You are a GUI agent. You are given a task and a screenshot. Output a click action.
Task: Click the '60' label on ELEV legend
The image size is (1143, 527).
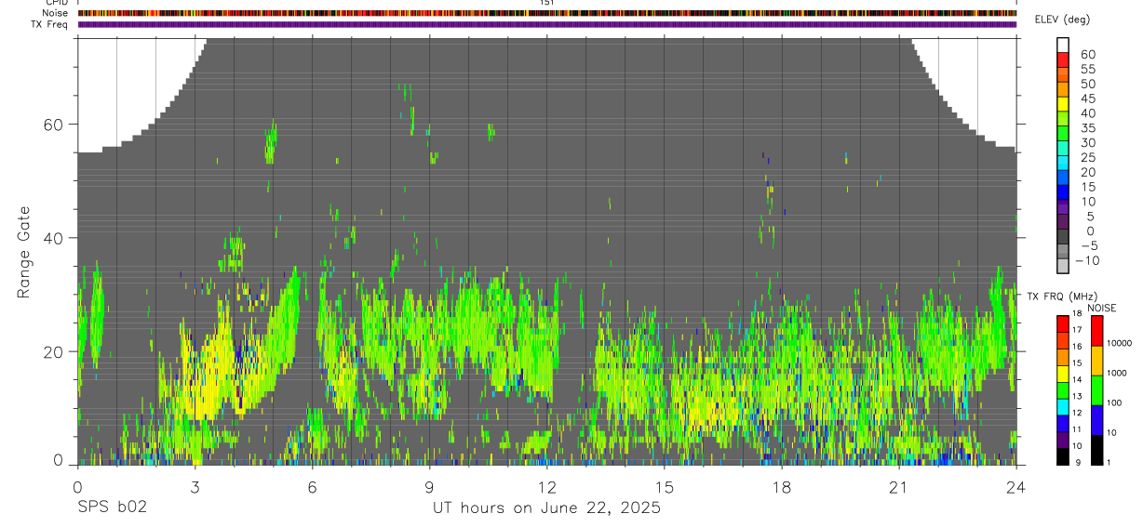click(x=1086, y=54)
